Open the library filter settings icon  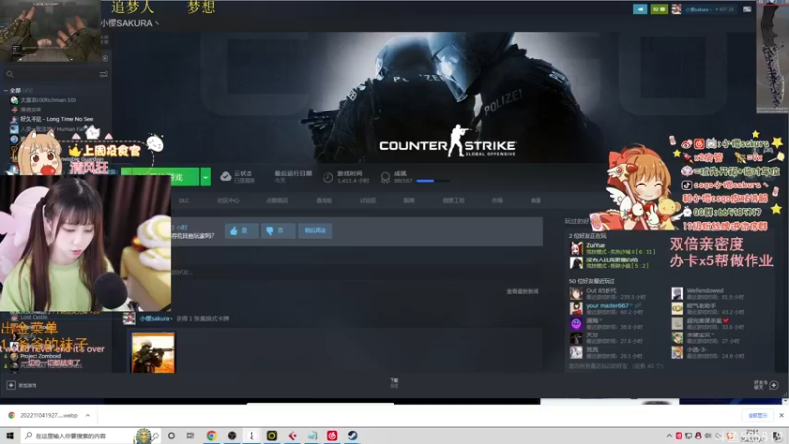tap(104, 74)
